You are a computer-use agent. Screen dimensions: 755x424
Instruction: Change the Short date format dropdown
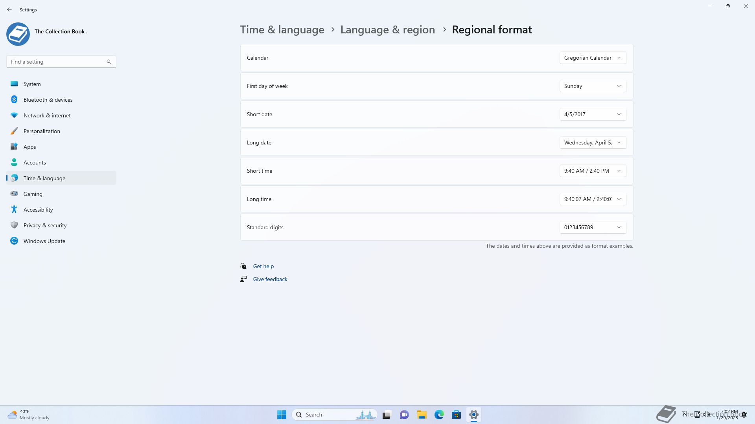click(x=593, y=114)
